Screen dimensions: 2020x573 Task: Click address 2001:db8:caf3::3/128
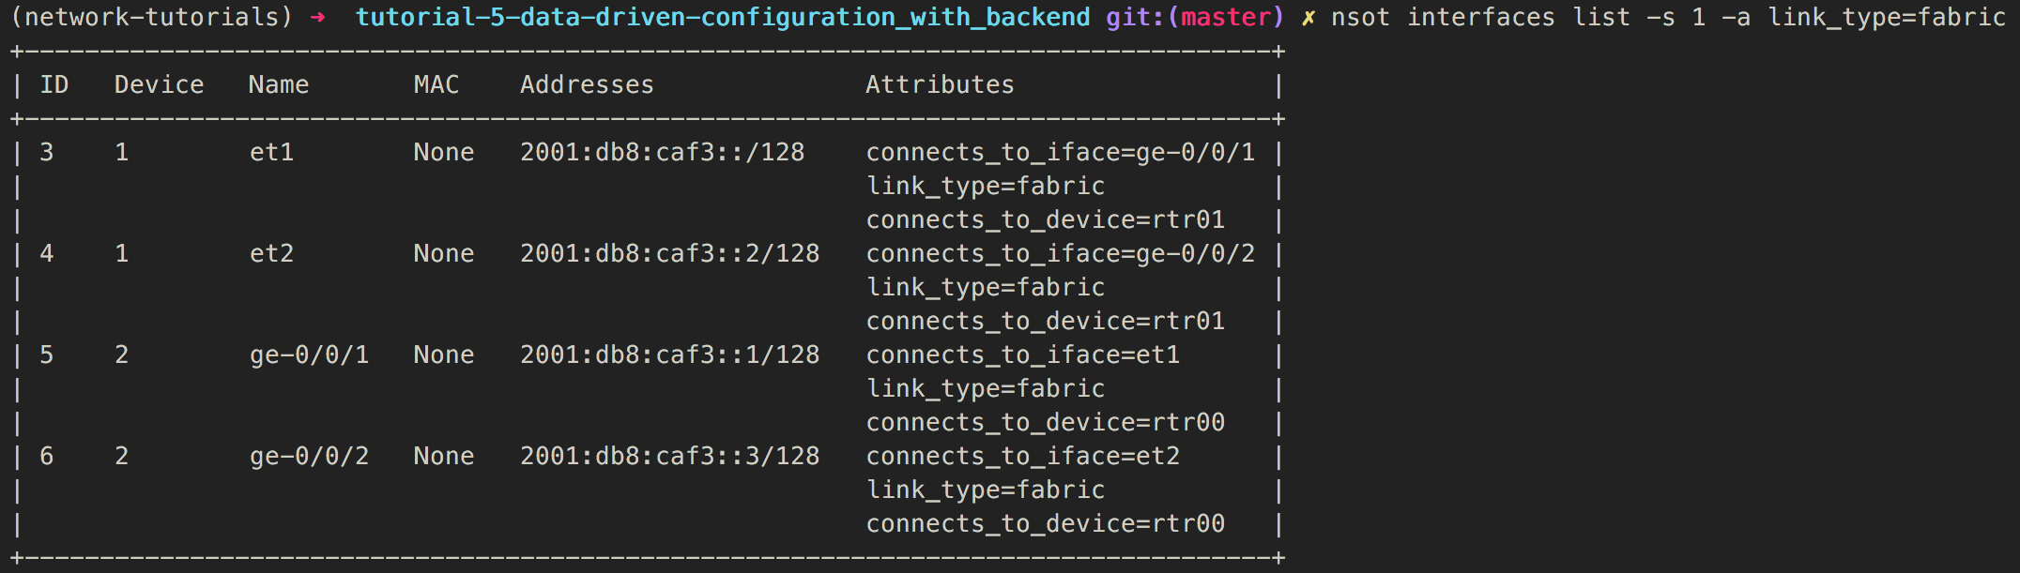pos(670,456)
